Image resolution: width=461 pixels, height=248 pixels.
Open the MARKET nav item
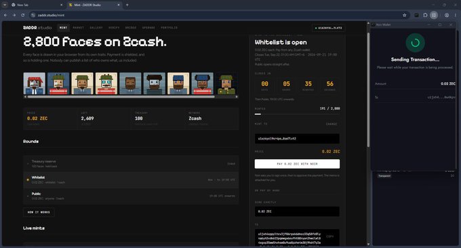point(79,28)
